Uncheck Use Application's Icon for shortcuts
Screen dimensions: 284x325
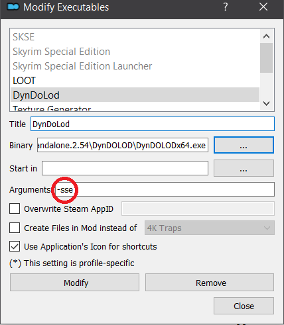point(15,246)
